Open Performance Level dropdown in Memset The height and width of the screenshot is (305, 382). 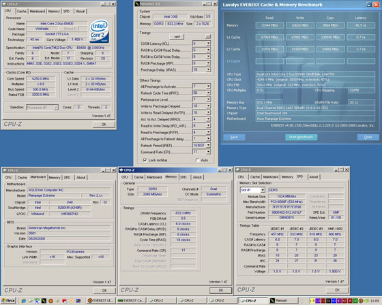pos(208,99)
